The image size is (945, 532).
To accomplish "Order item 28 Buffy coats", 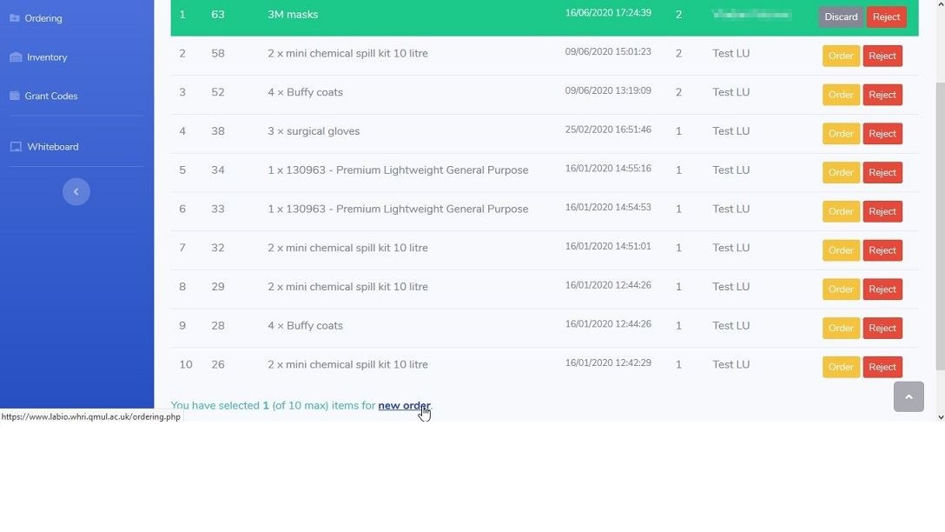I will tap(841, 328).
